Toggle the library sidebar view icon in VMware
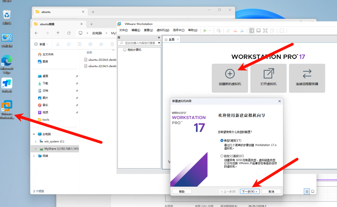The image size is (337, 207). [x=251, y=31]
